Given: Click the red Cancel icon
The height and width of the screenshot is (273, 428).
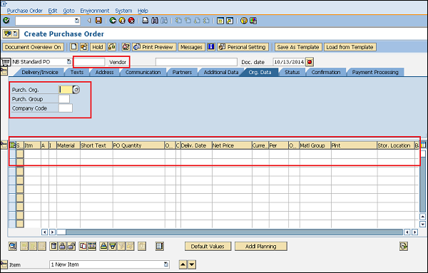Looking at the screenshot, I should 131,21.
